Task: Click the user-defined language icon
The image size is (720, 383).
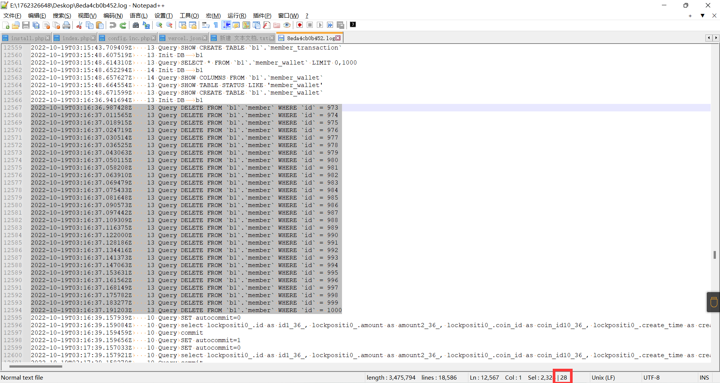Action: (x=236, y=25)
